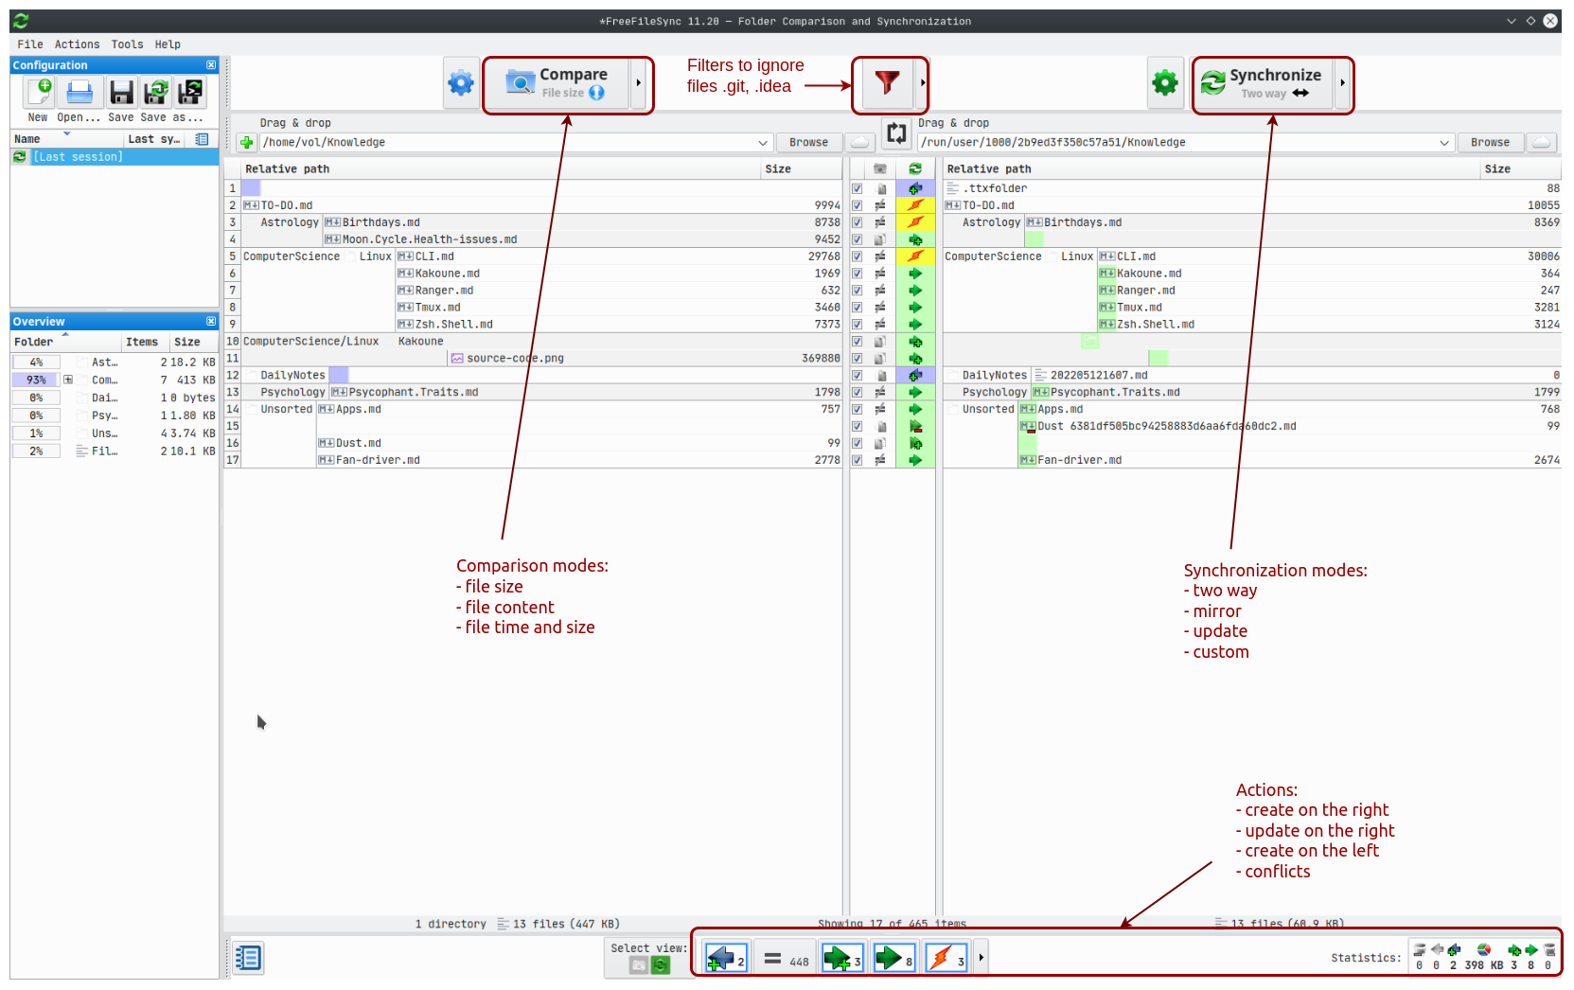Screen dimensions: 1574x990
Task: Swap left and right folder sides
Action: [x=896, y=134]
